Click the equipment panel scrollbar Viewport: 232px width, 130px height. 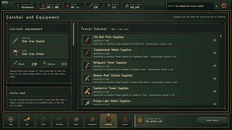(73, 34)
